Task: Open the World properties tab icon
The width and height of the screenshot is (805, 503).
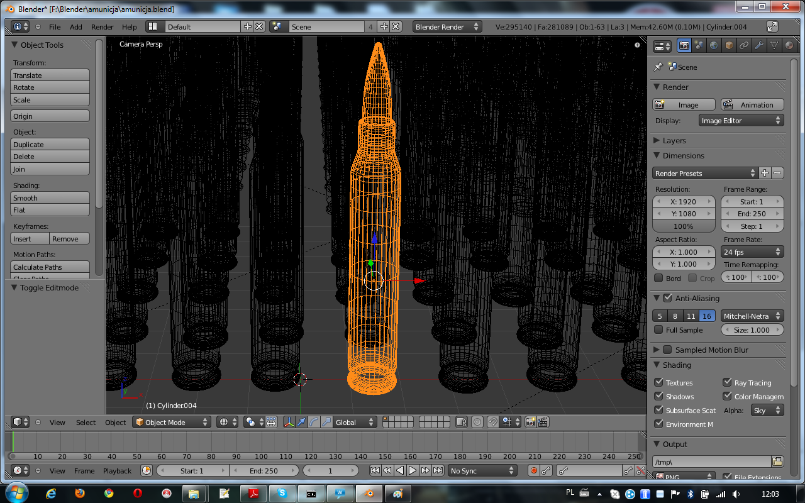Action: (714, 45)
